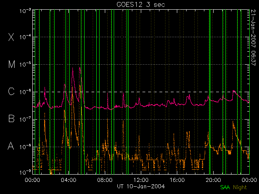Click the 10^-3 y-axis tick label

[25, 11]
